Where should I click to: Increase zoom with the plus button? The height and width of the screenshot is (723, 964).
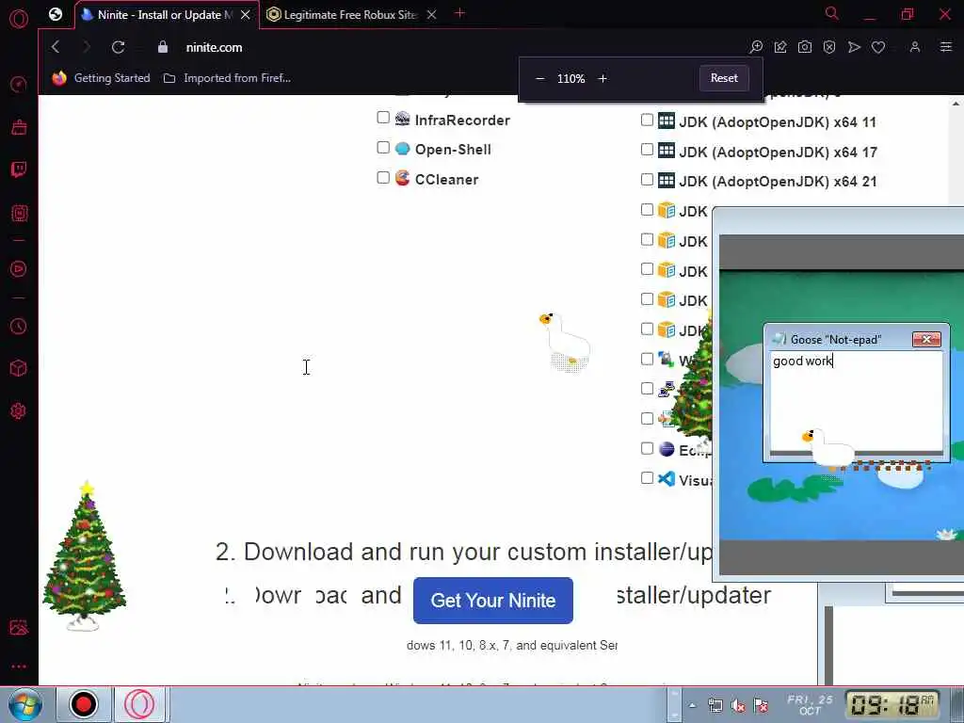click(x=602, y=79)
